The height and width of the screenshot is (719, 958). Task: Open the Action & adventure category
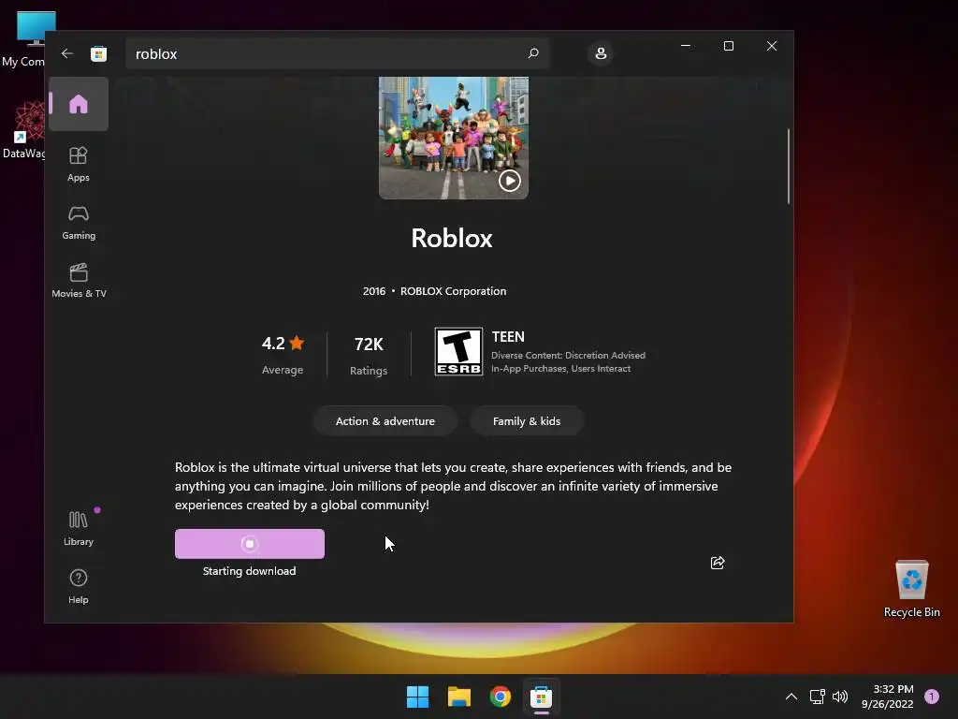[x=385, y=421]
